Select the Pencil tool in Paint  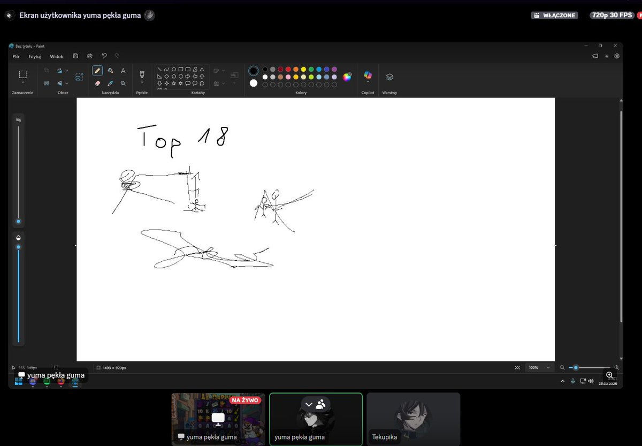(x=97, y=71)
